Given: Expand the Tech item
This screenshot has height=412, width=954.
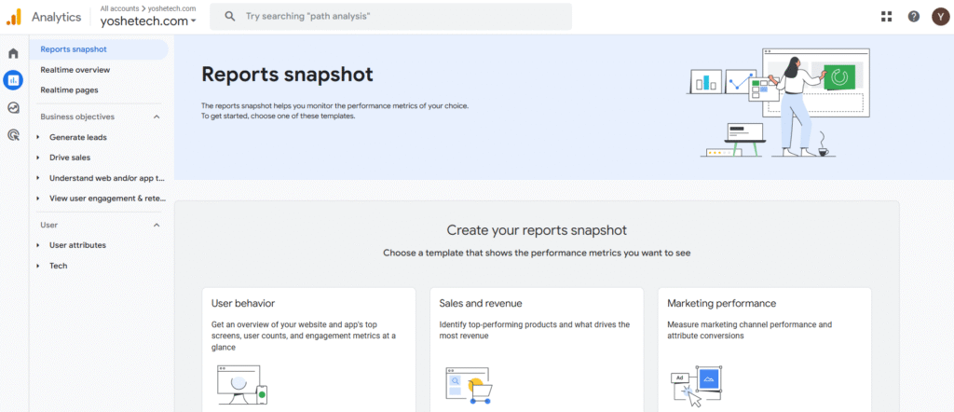Looking at the screenshot, I should pos(58,266).
